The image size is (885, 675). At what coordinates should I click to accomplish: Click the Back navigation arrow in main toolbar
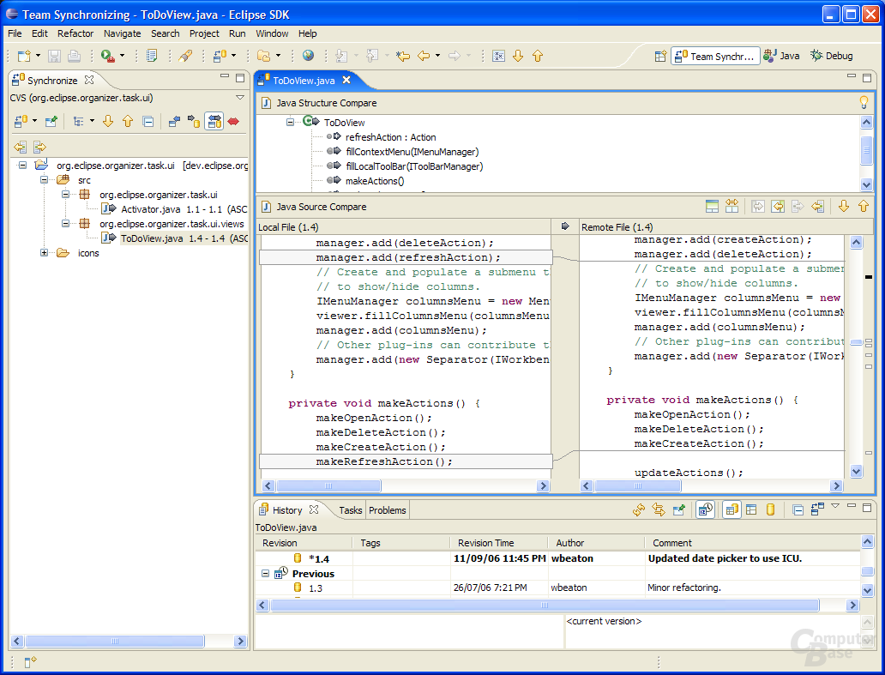coord(424,56)
